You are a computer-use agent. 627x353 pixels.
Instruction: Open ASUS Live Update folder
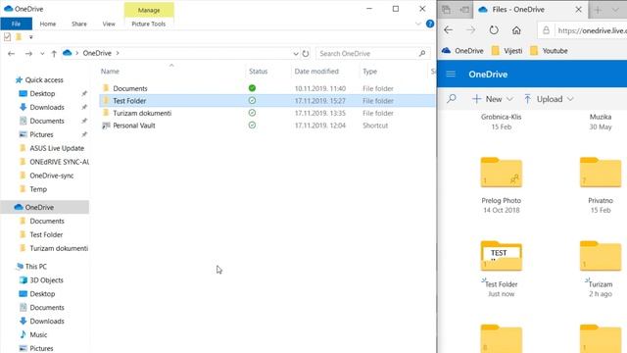57,148
